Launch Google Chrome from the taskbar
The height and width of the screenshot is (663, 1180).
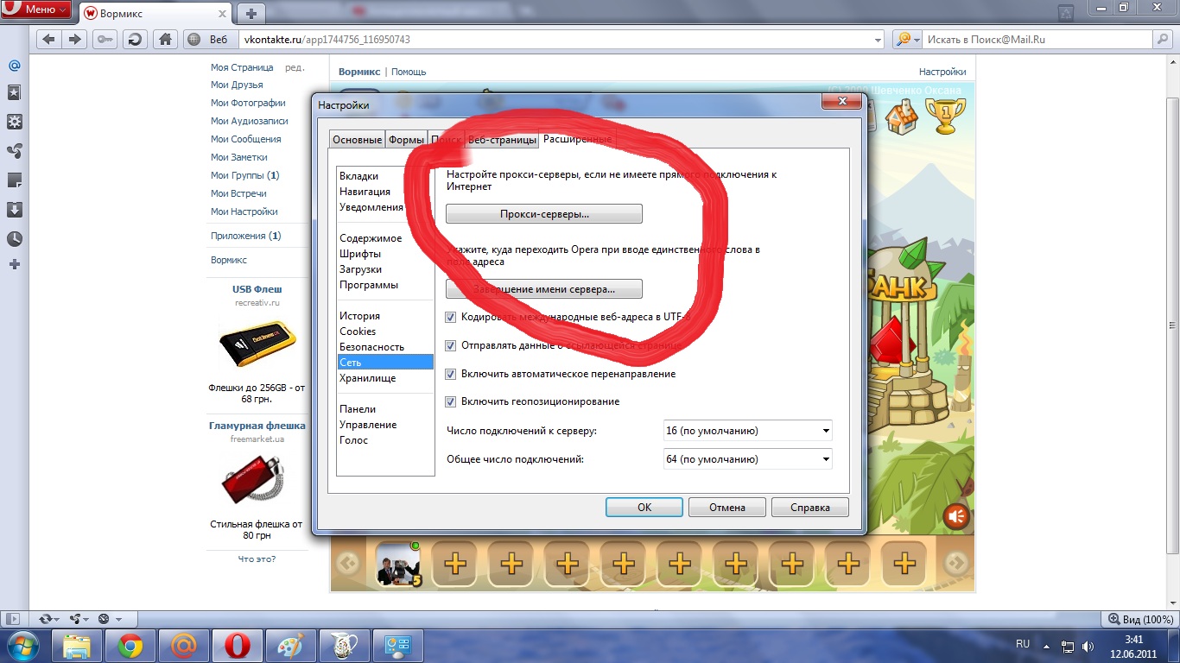pyautogui.click(x=130, y=646)
